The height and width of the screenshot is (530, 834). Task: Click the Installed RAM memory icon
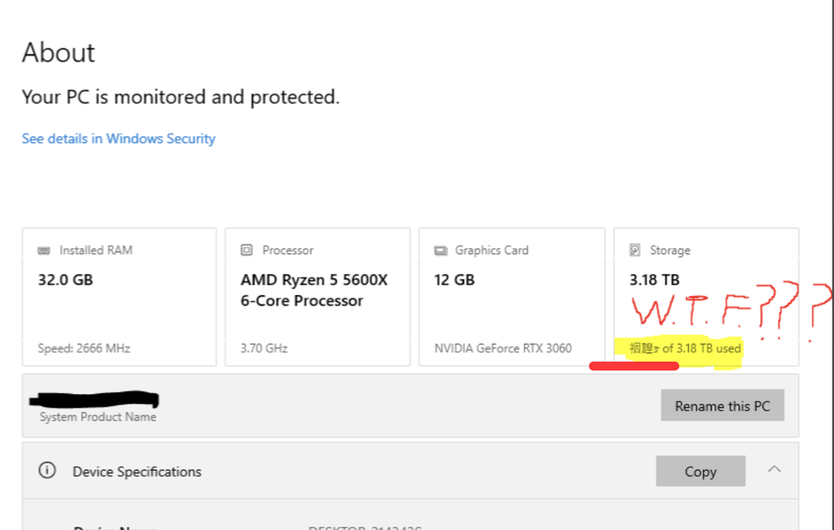44,250
